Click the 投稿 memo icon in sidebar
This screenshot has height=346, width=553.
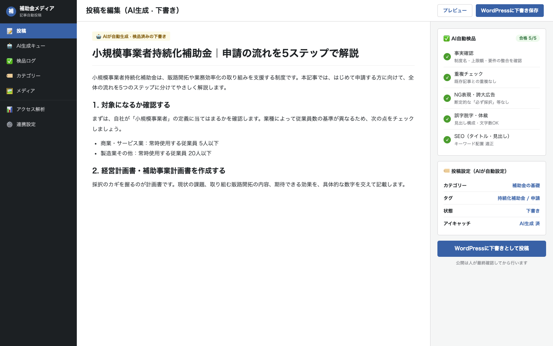10,31
